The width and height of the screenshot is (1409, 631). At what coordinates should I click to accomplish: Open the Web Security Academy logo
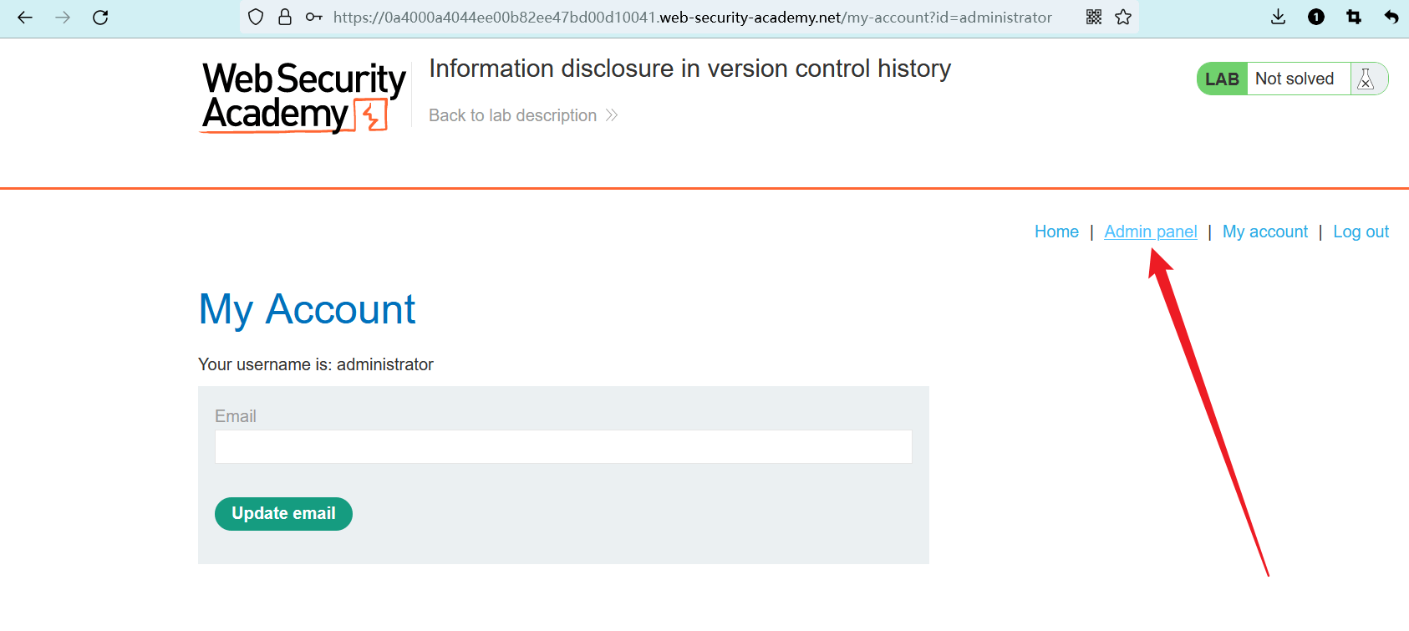point(304,97)
